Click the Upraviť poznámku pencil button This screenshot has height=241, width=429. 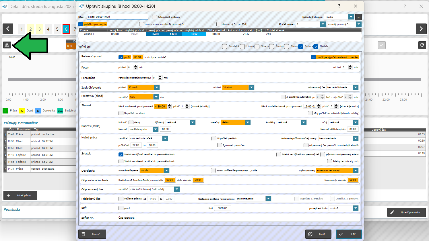(x=406, y=212)
